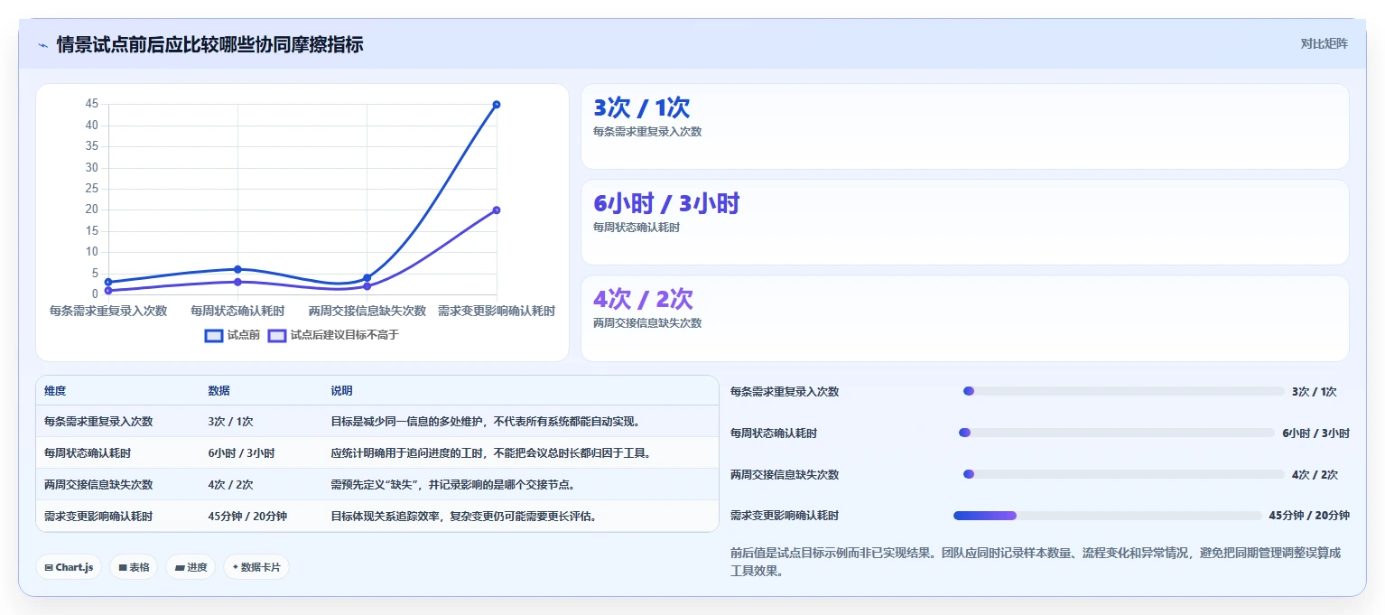Screen dimensions: 1385x615
Task: Open the 4次 / 2次 data card
Action: click(x=964, y=319)
